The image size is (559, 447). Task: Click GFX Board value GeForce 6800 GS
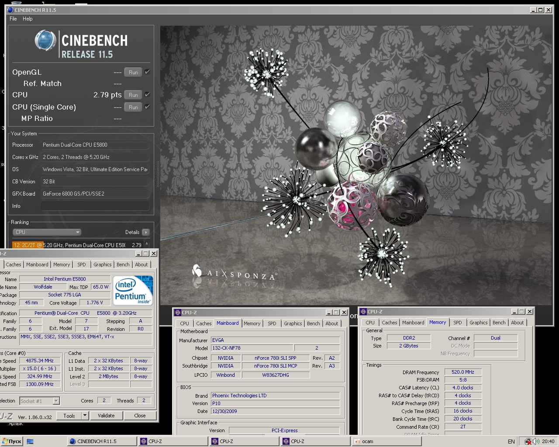pyautogui.click(x=95, y=194)
